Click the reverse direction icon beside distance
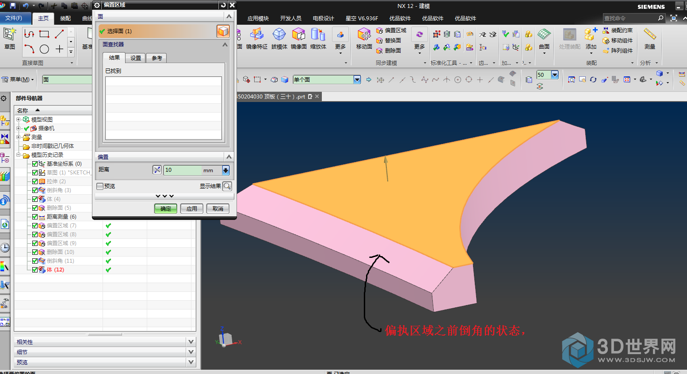This screenshot has height=374, width=687. (157, 170)
